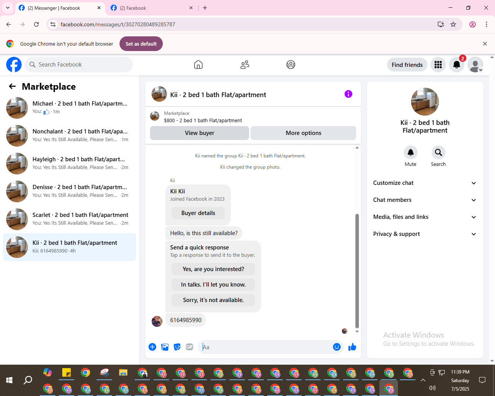Open the Windows notification center
The width and height of the screenshot is (495, 396).
482,380
